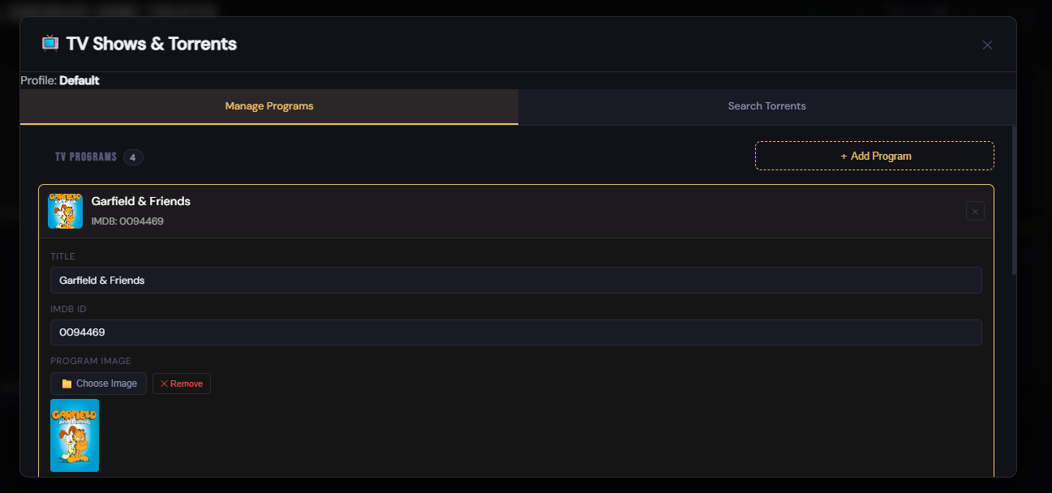Viewport: 1052px width, 493px height.
Task: Select the IMDB ID input field
Action: (x=516, y=332)
